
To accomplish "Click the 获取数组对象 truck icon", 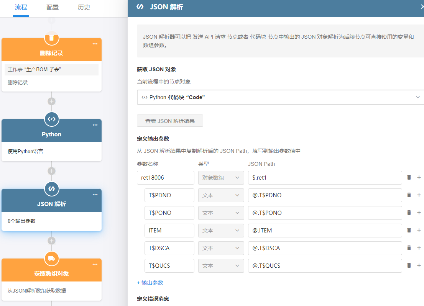I will [51, 259].
